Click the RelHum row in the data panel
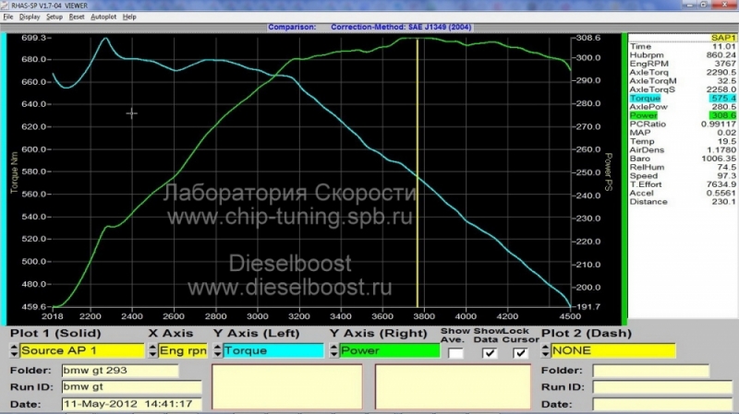This screenshot has width=739, height=414. (x=682, y=167)
